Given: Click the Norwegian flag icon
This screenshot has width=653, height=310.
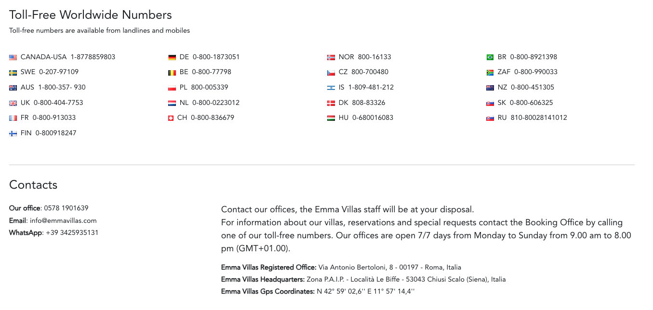Looking at the screenshot, I should 331,57.
